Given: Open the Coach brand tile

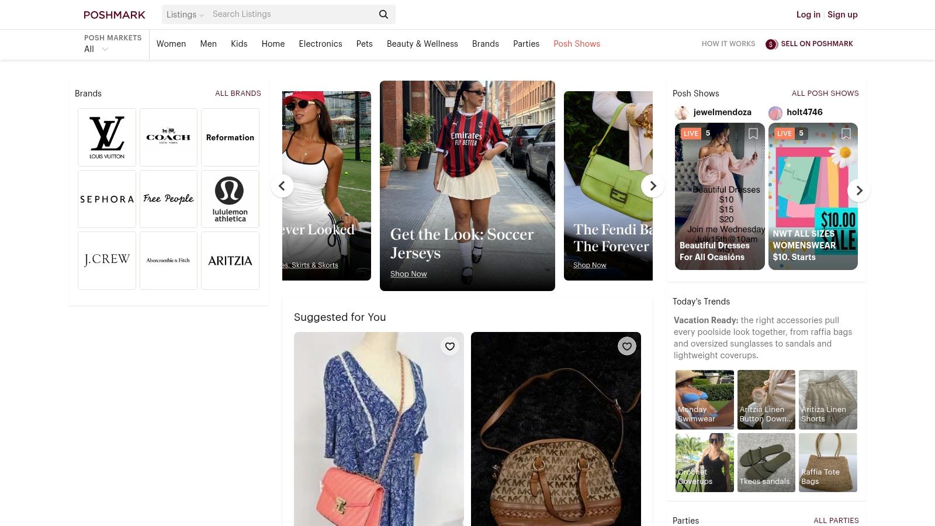Looking at the screenshot, I should [x=168, y=137].
